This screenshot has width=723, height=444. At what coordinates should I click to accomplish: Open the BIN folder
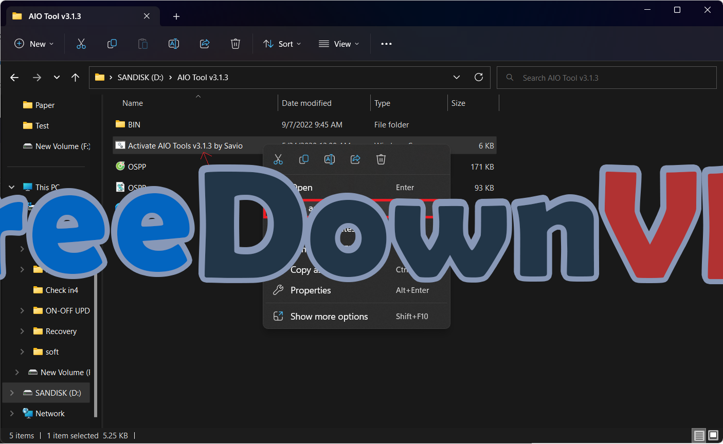tap(134, 125)
